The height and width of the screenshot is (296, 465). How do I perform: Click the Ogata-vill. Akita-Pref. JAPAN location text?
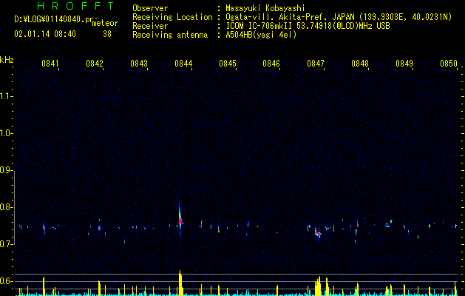[339, 17]
